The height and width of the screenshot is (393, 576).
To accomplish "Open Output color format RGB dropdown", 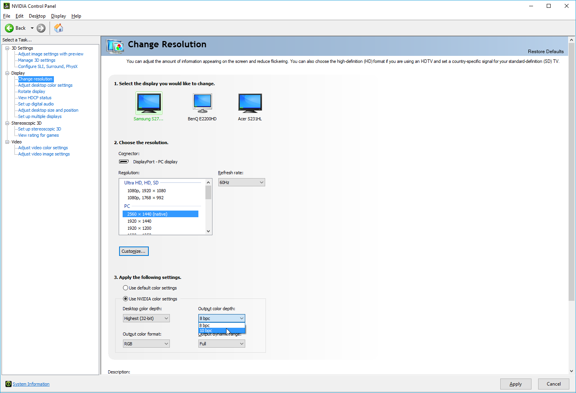I will [146, 344].
